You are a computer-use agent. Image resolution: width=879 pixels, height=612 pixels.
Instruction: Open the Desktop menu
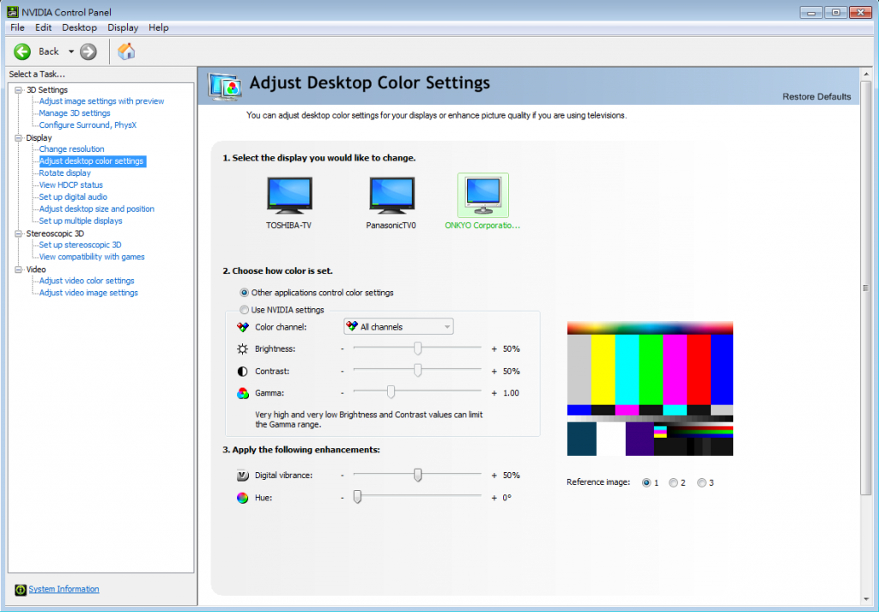[80, 27]
